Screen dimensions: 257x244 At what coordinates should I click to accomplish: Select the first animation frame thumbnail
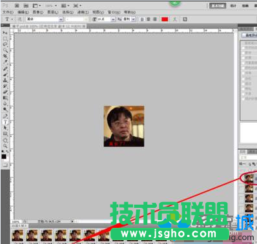pos(17,236)
